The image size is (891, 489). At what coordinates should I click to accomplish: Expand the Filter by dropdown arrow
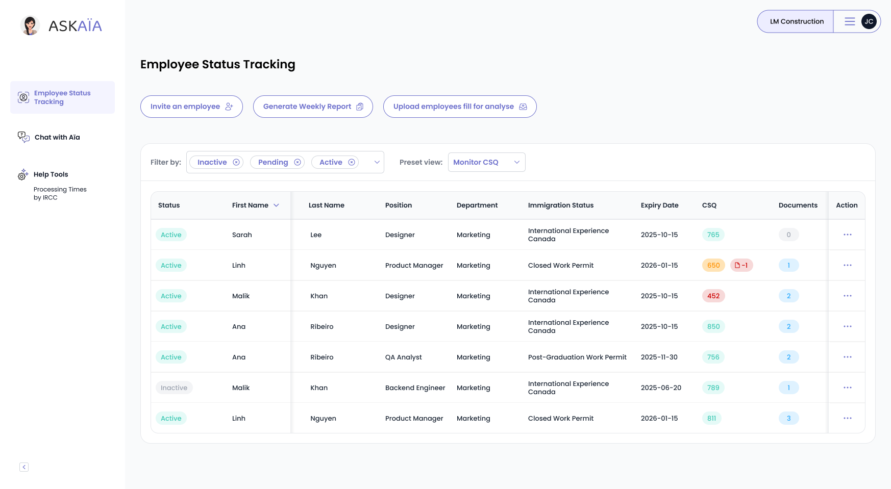(377, 162)
